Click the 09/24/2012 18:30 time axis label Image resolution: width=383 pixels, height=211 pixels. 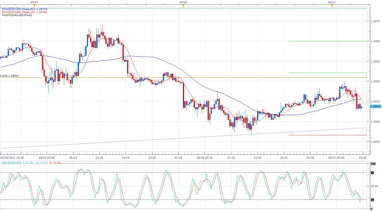tap(12, 158)
